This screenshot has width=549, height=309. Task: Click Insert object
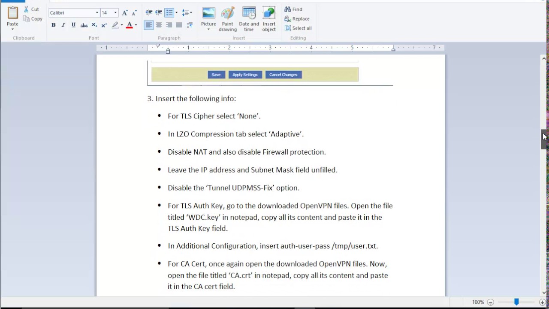(269, 19)
